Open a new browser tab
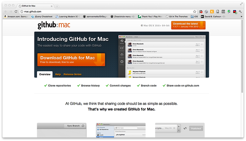246x141 pixels. coord(57,6)
